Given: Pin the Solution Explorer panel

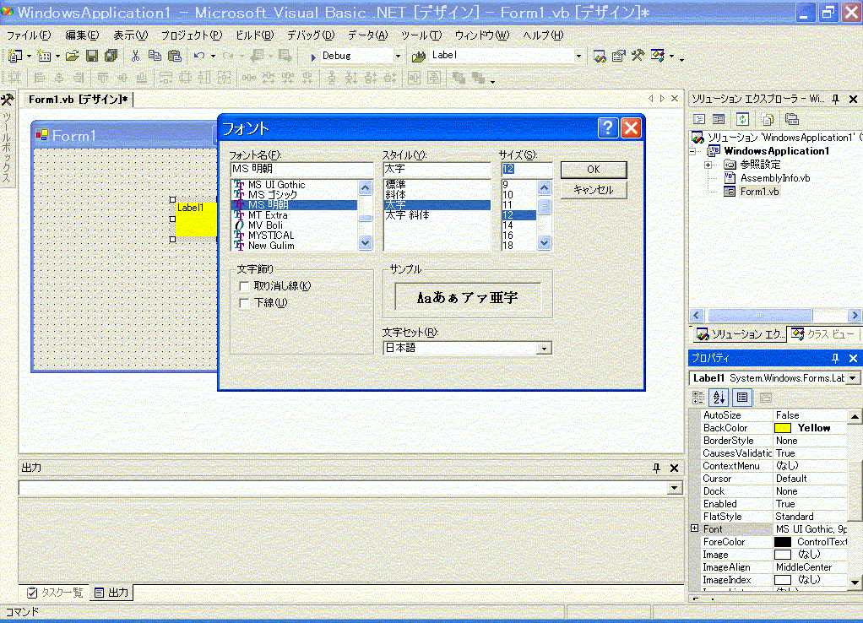Looking at the screenshot, I should pyautogui.click(x=835, y=99).
